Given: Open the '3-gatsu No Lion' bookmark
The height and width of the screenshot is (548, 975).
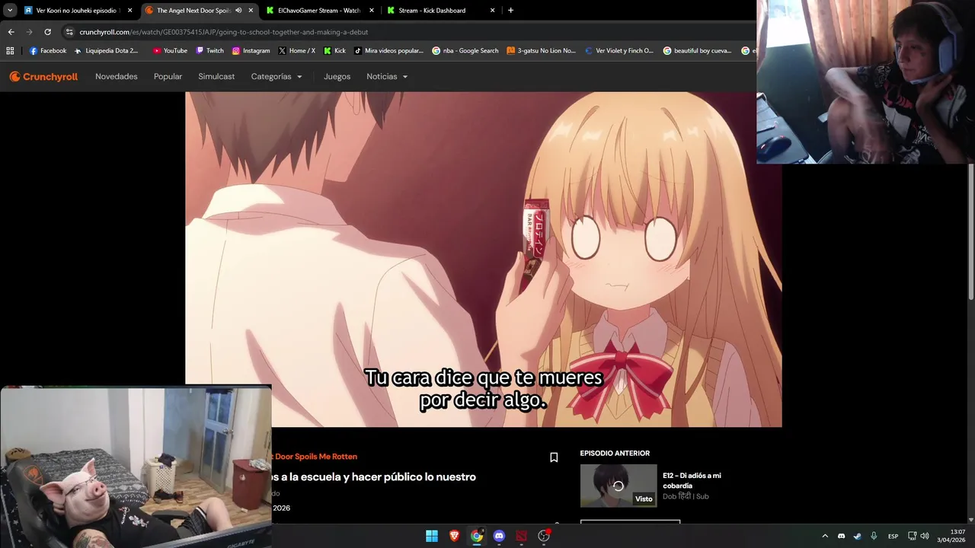Looking at the screenshot, I should (542, 51).
